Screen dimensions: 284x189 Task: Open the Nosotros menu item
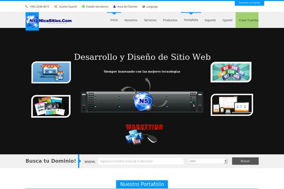[131, 20]
